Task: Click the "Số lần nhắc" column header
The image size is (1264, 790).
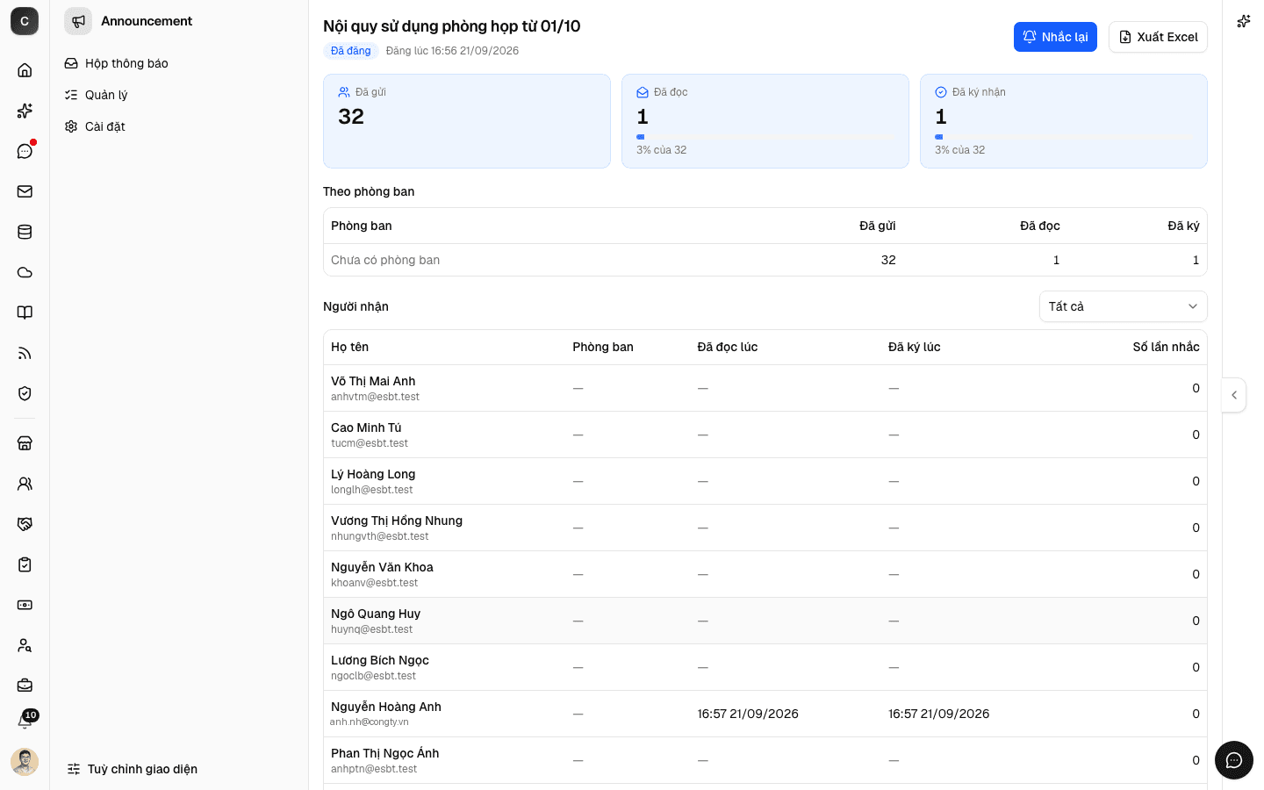Action: coord(1166,347)
